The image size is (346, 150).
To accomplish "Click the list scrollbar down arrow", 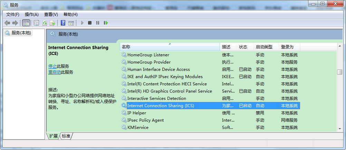I will click(x=339, y=129).
